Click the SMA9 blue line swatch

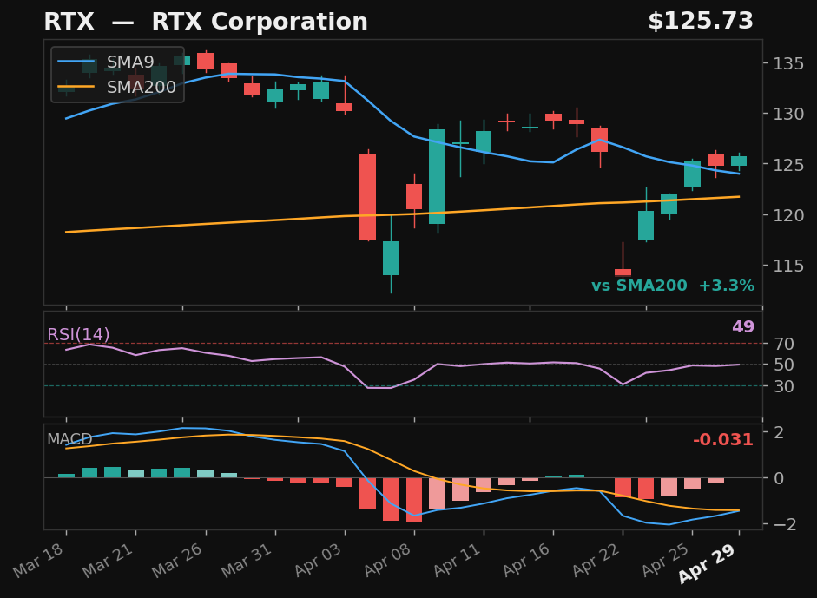[76, 62]
